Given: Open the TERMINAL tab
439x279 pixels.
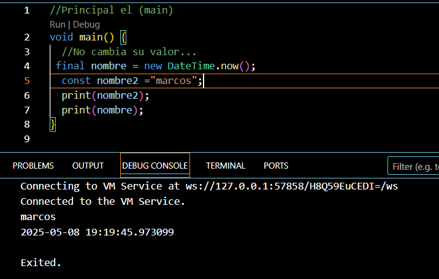Looking at the screenshot, I should pyautogui.click(x=226, y=166).
